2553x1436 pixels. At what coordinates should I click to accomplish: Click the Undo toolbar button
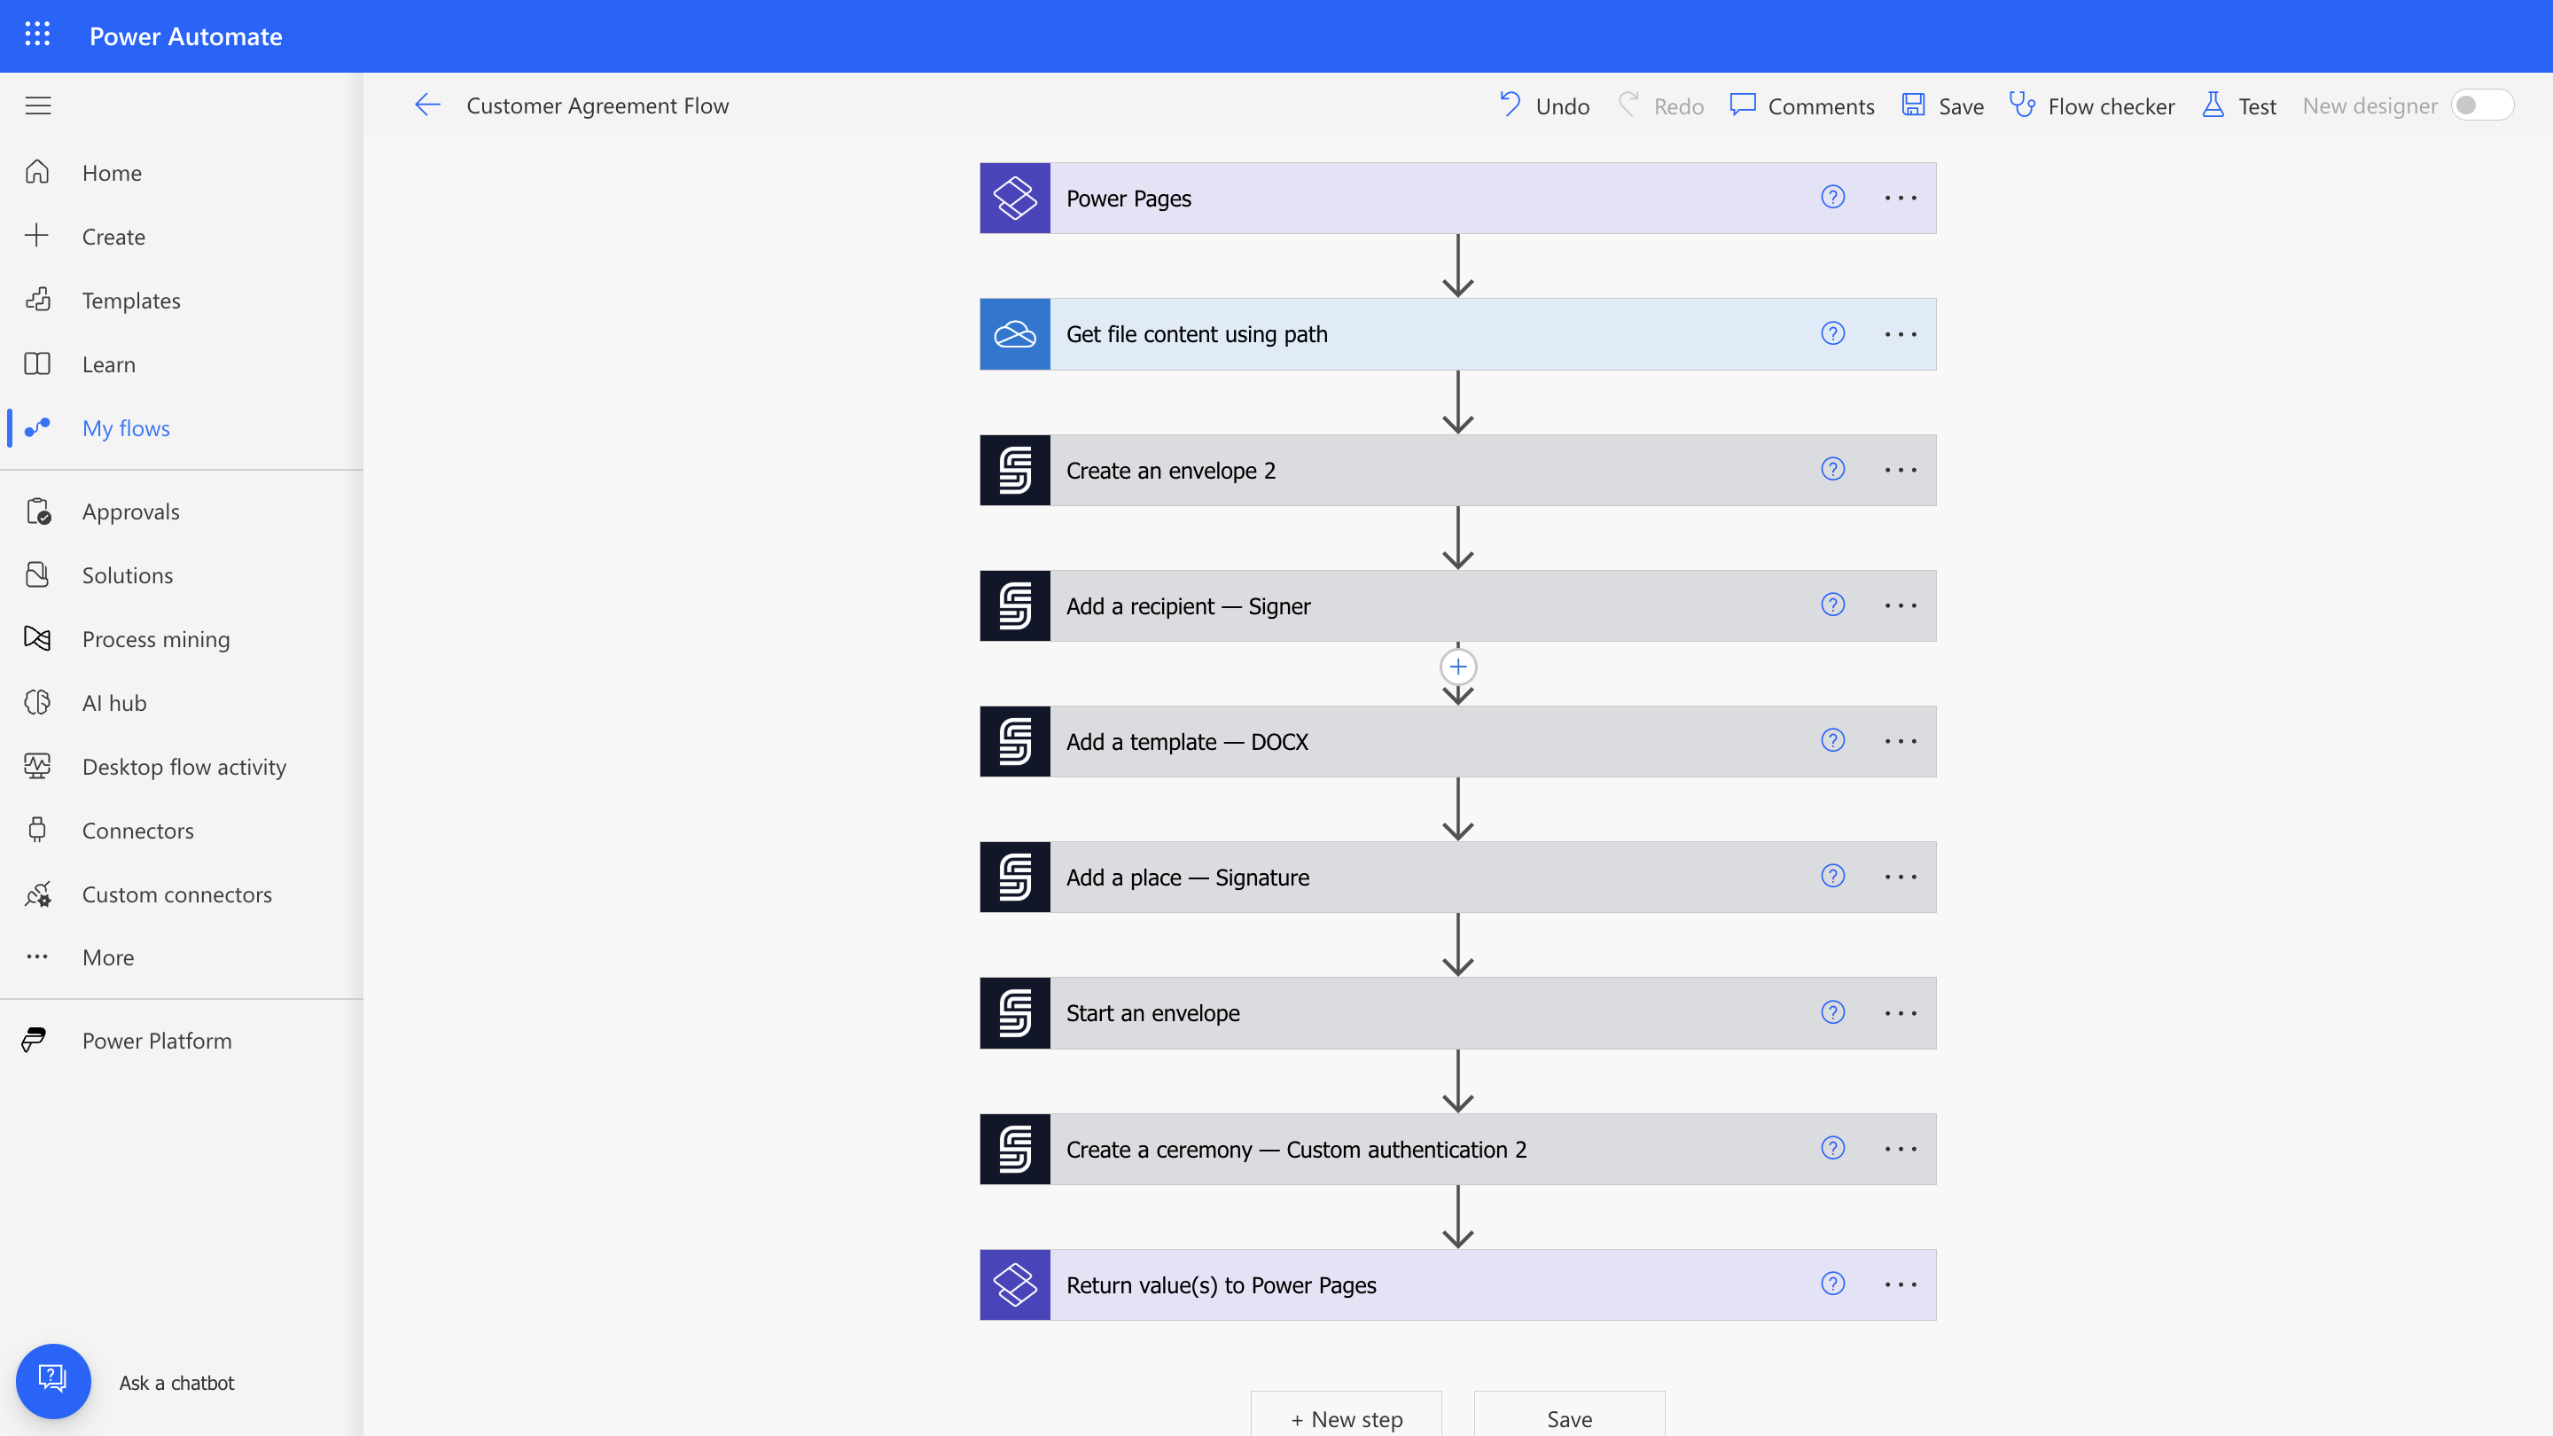click(x=1544, y=105)
